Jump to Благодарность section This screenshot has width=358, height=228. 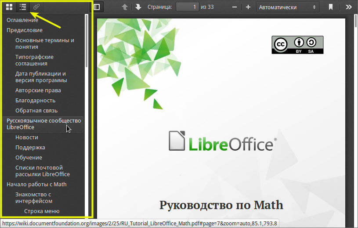click(x=36, y=101)
